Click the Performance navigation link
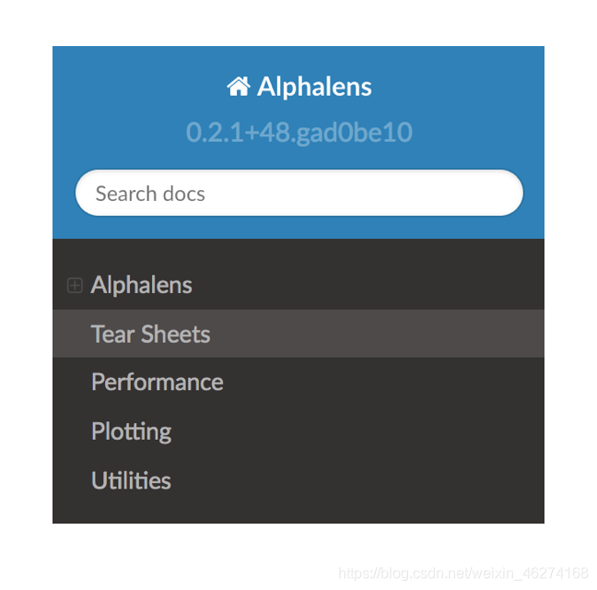 coord(157,382)
